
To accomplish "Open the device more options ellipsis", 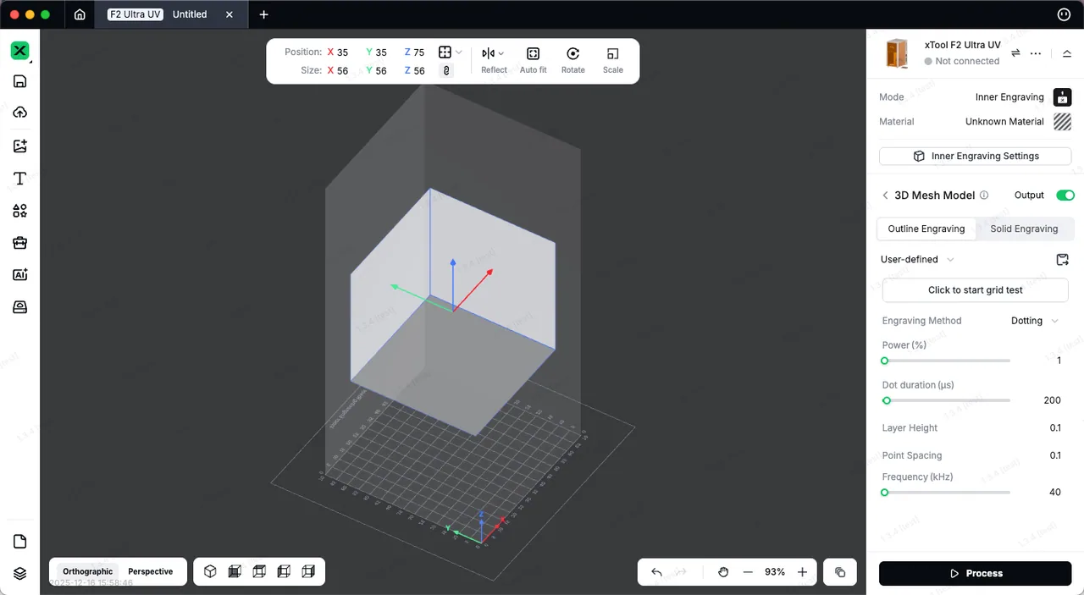I will (x=1036, y=52).
